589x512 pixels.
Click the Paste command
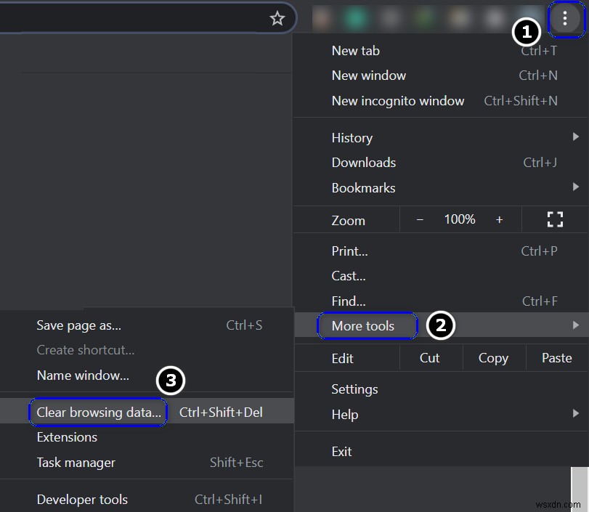coord(556,357)
